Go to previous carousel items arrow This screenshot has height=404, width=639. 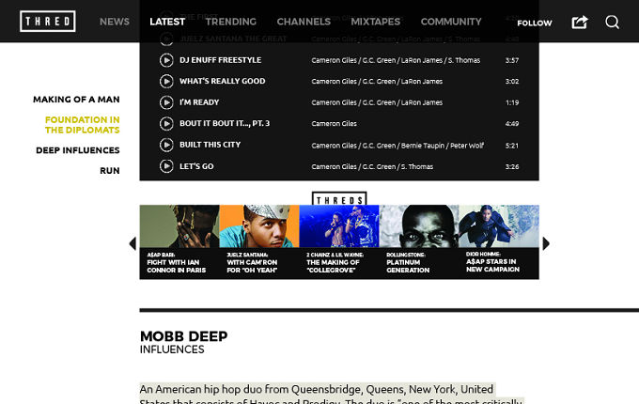(x=132, y=243)
